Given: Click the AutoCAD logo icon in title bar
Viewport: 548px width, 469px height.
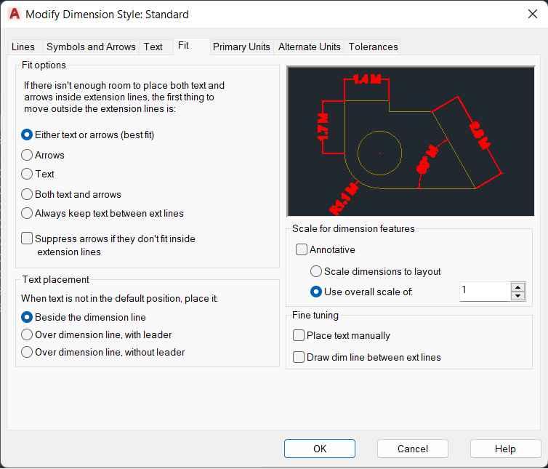Looking at the screenshot, I should point(15,15).
